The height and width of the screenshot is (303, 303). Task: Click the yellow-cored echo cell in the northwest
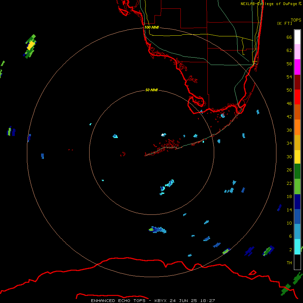pyautogui.click(x=30, y=46)
